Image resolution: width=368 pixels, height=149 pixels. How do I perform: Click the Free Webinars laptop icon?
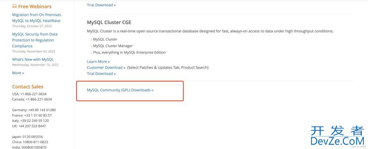coord(14,6)
